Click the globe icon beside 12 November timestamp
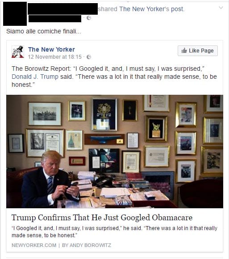The height and width of the screenshot is (259, 229). [89, 57]
